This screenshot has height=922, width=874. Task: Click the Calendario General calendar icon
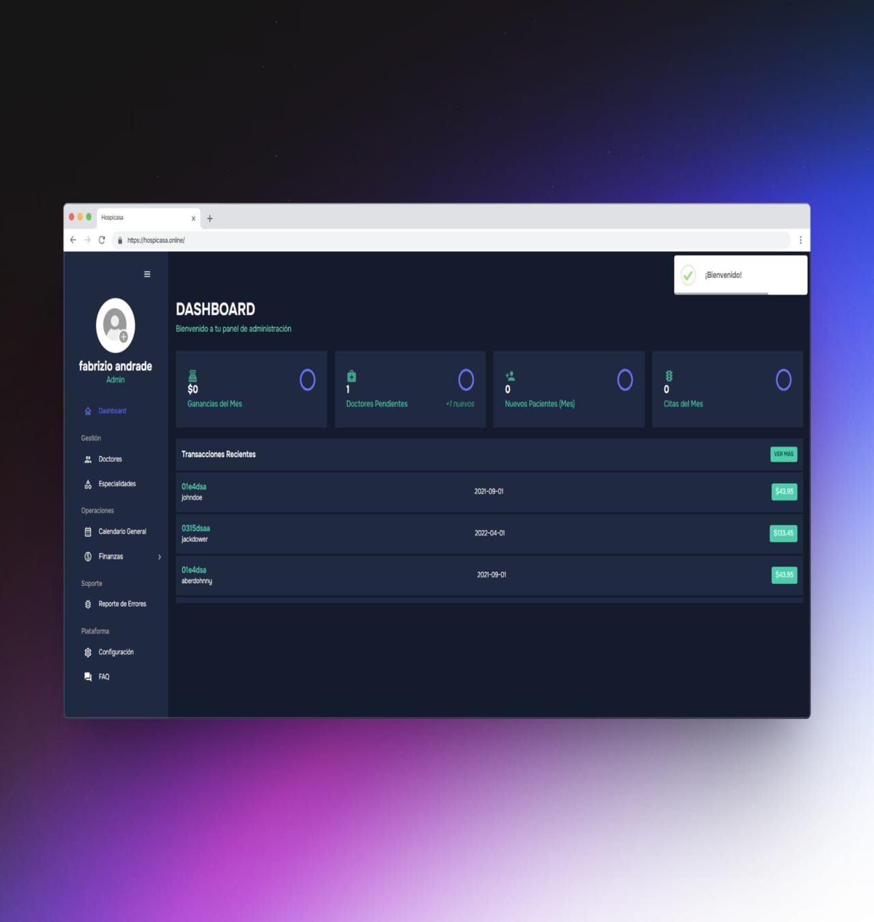tap(87, 531)
